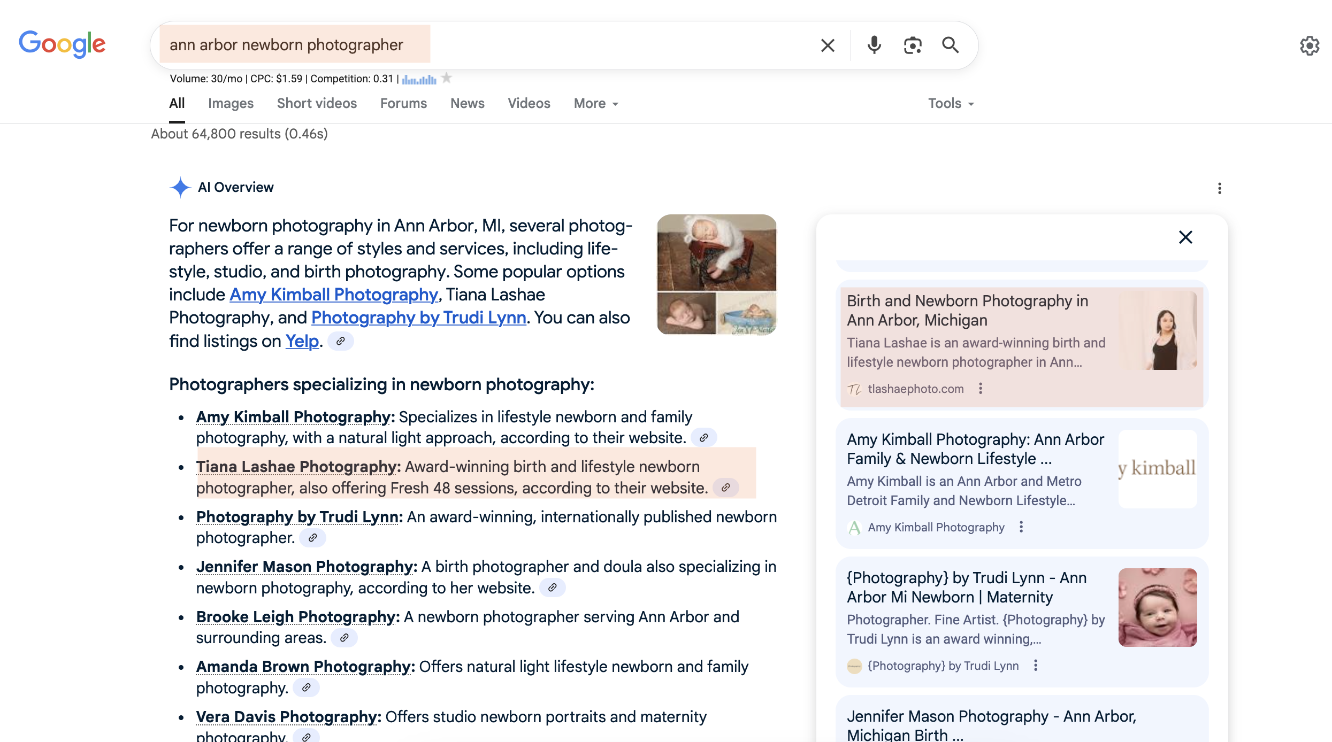Image resolution: width=1332 pixels, height=742 pixels.
Task: Open the Tools dropdown
Action: [x=951, y=104]
